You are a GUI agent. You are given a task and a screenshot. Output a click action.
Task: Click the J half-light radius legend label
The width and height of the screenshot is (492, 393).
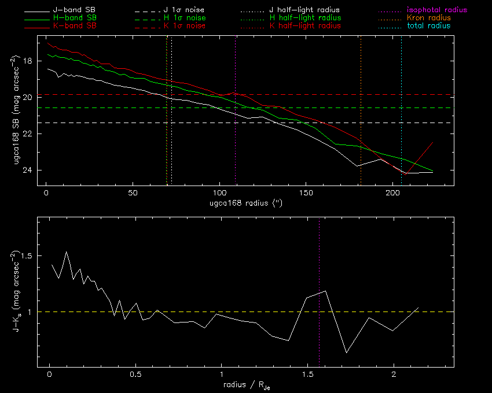point(304,10)
